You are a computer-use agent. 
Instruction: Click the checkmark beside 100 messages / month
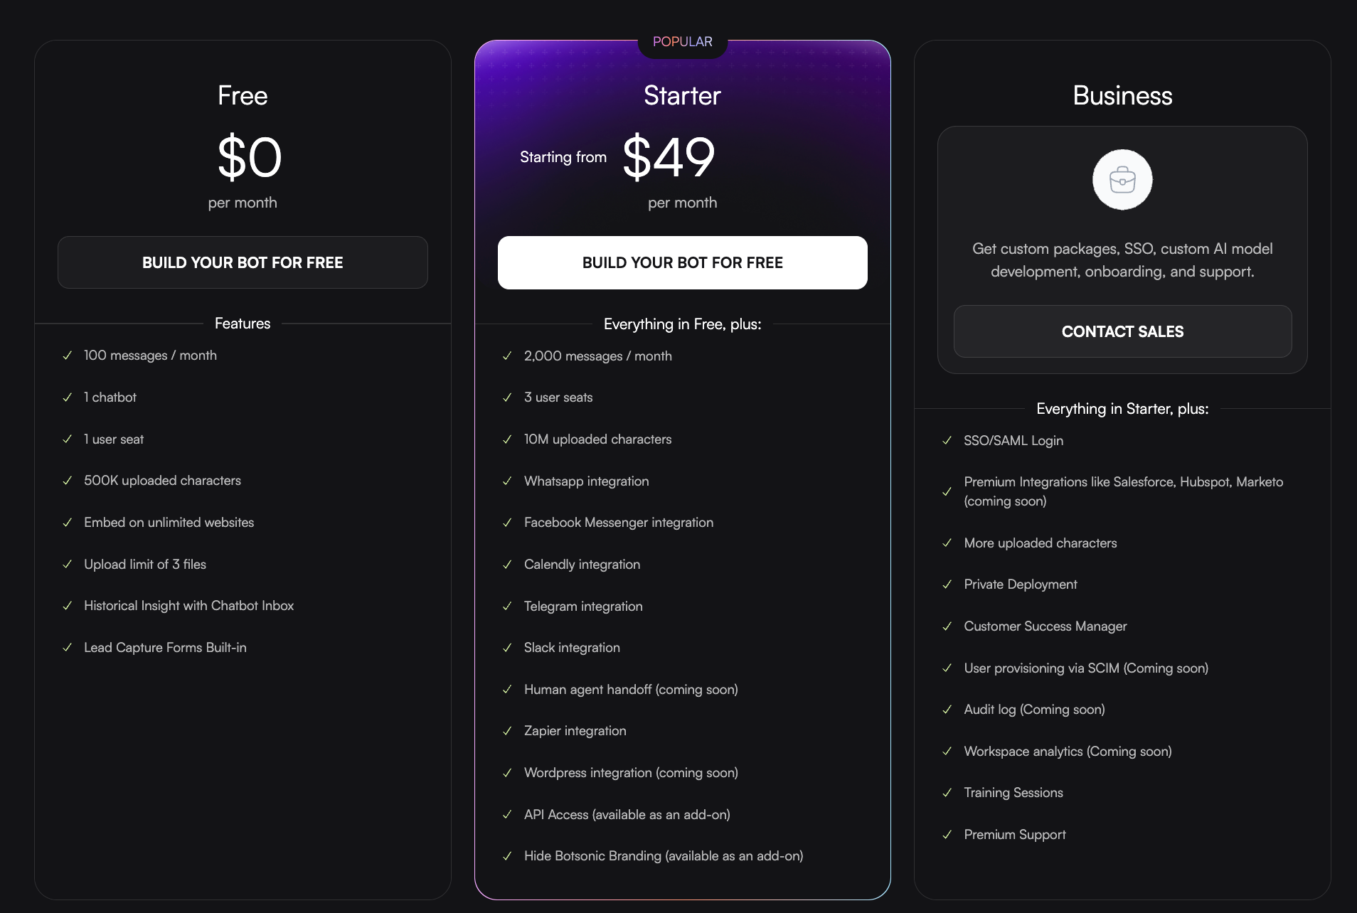[68, 356]
